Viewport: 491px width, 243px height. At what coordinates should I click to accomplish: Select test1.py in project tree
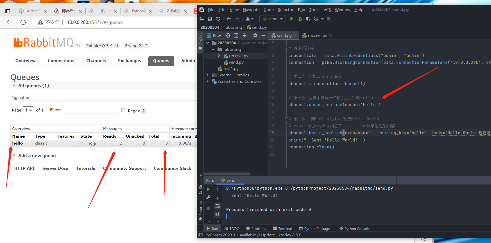click(231, 68)
